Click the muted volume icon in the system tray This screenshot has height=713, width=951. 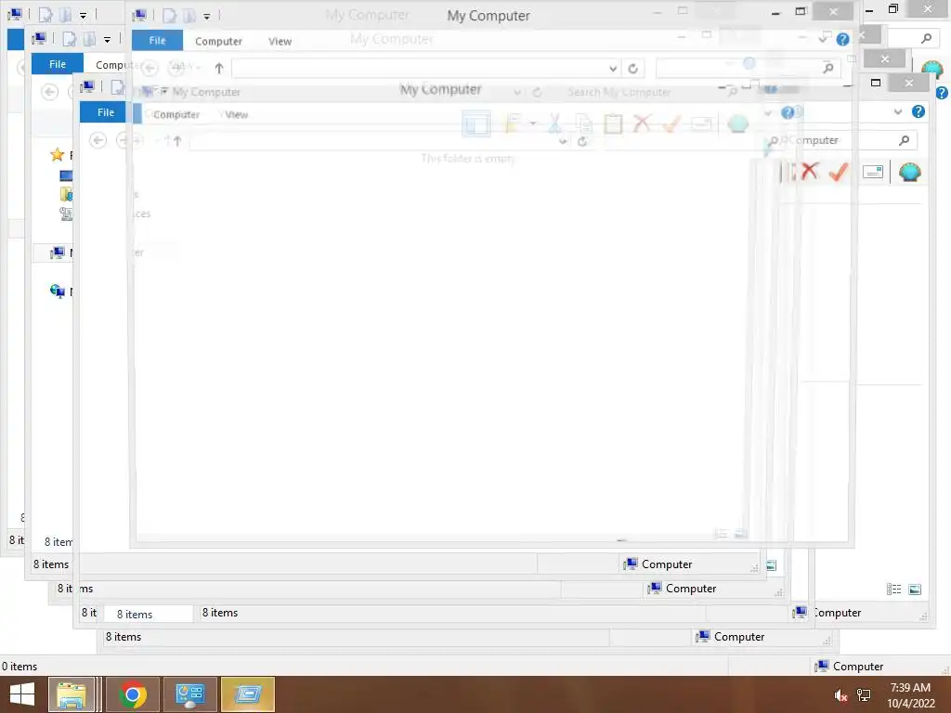pyautogui.click(x=840, y=695)
